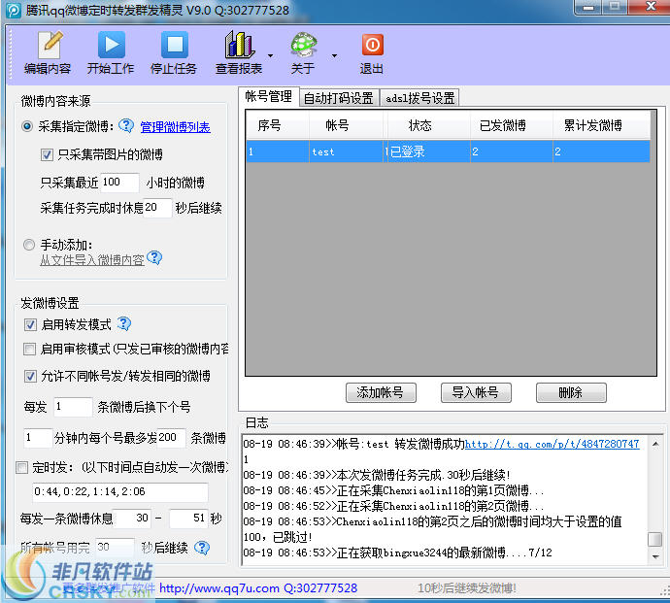Viewport: 670px width, 603px height.
Task: Enable the 启用审核模式 checkbox
Action: click(29, 349)
